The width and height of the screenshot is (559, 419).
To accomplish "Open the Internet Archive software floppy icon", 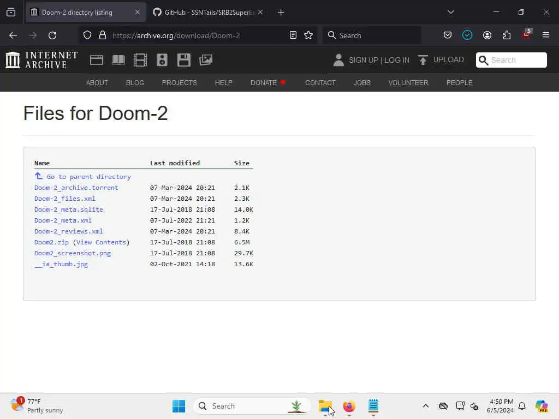I will point(184,60).
